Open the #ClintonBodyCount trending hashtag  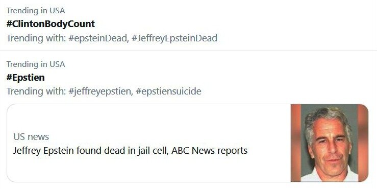click(51, 24)
